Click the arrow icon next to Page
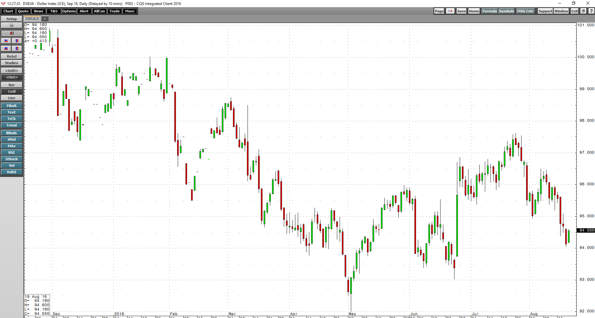The height and width of the screenshot is (318, 595). coord(450,11)
